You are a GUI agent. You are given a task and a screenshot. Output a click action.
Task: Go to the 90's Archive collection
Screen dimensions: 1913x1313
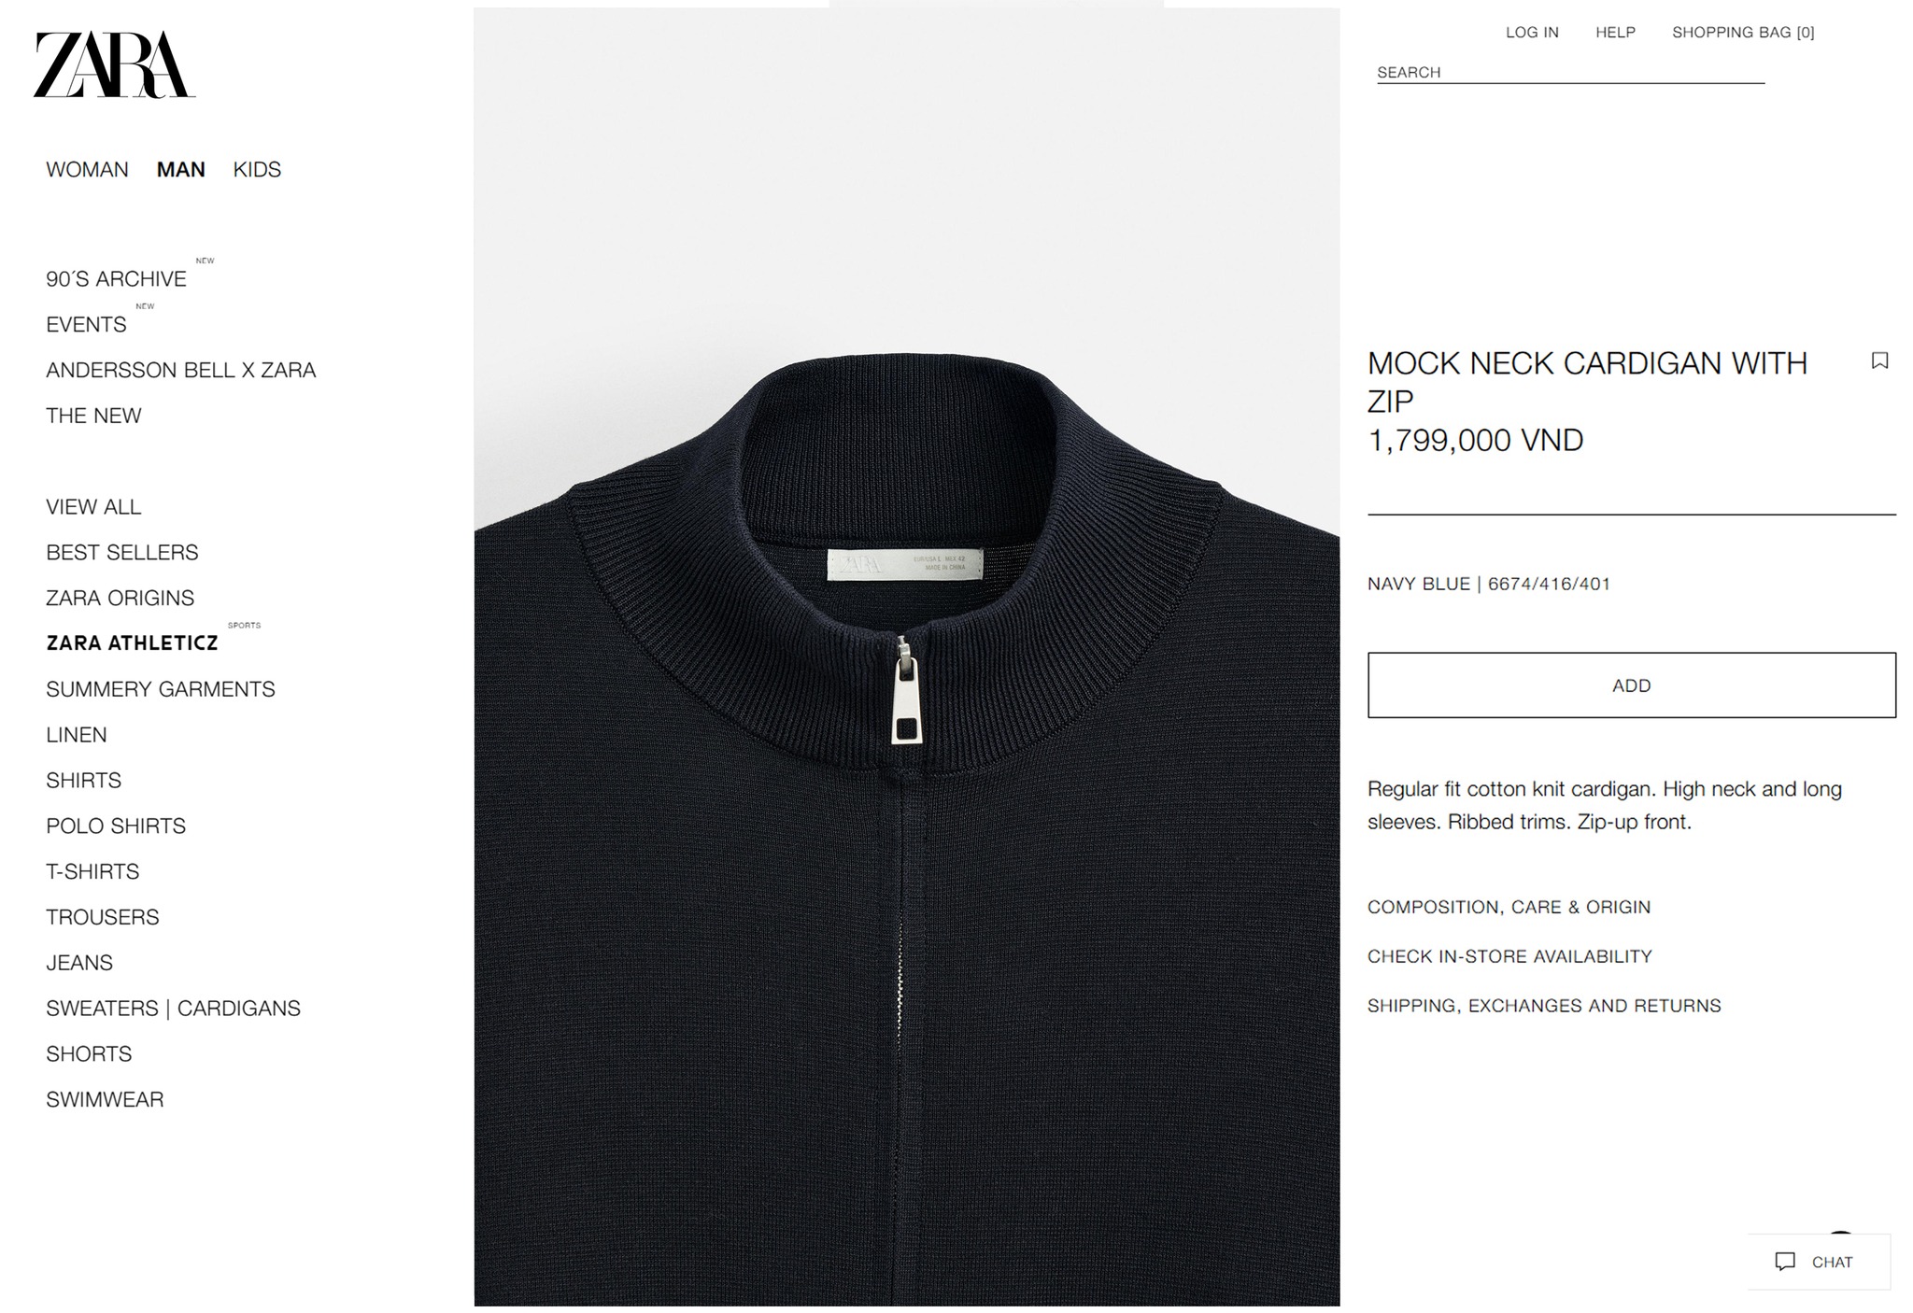(116, 279)
